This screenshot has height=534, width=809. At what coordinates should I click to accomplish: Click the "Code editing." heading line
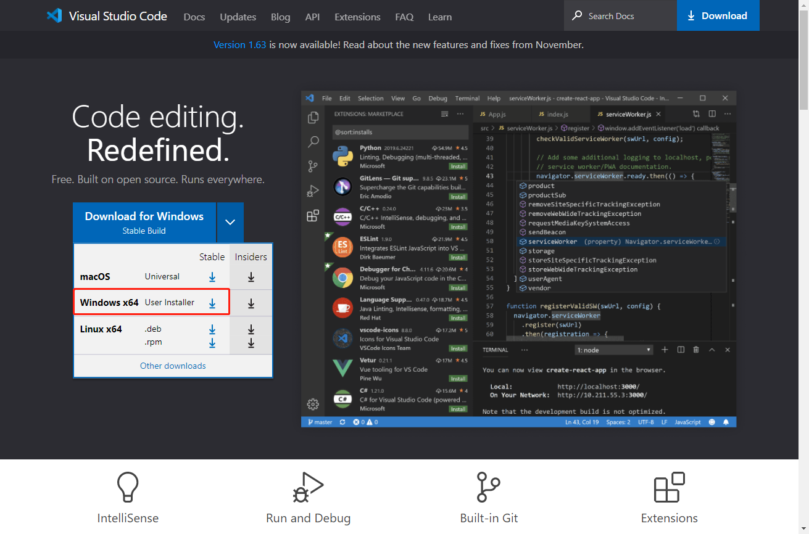coord(158,117)
